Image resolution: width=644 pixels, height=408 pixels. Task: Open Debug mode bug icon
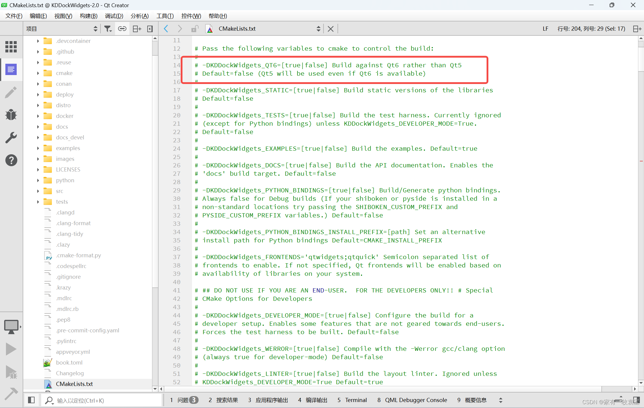pyautogui.click(x=11, y=115)
